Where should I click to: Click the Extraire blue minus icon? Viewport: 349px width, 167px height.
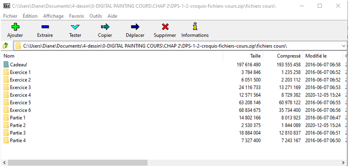(x=45, y=27)
